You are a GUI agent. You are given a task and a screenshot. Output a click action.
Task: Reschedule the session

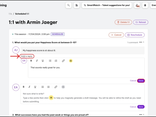point(135,35)
